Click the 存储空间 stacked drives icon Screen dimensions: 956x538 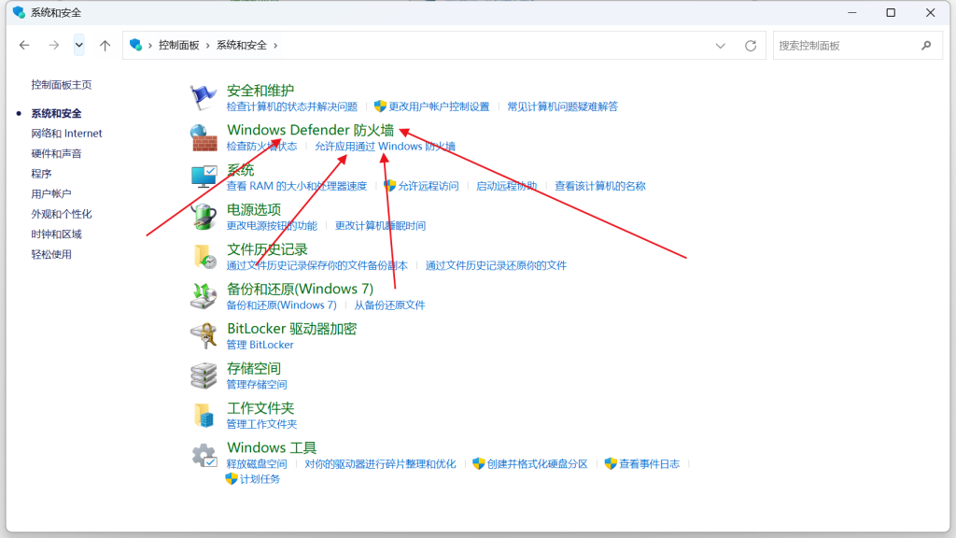(x=203, y=375)
